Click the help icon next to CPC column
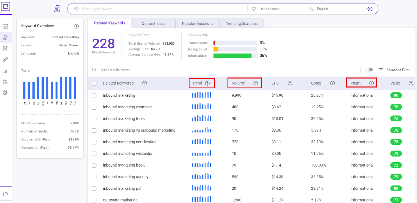The width and height of the screenshot is (417, 203). point(290,83)
